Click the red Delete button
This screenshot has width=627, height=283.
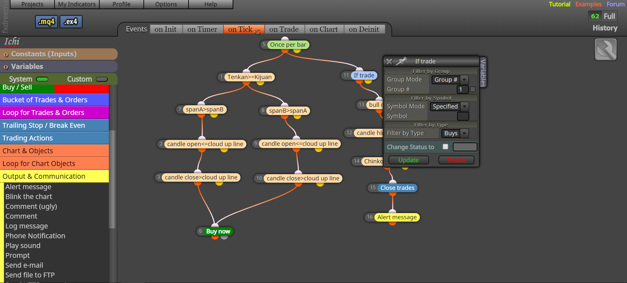tap(456, 160)
